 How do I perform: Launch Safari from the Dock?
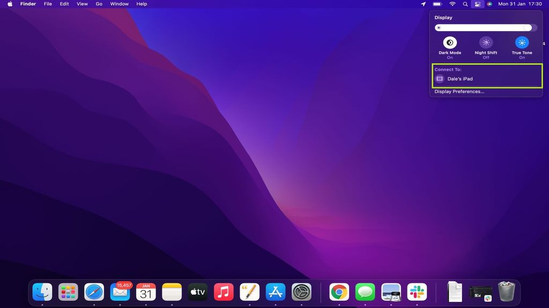pos(94,292)
